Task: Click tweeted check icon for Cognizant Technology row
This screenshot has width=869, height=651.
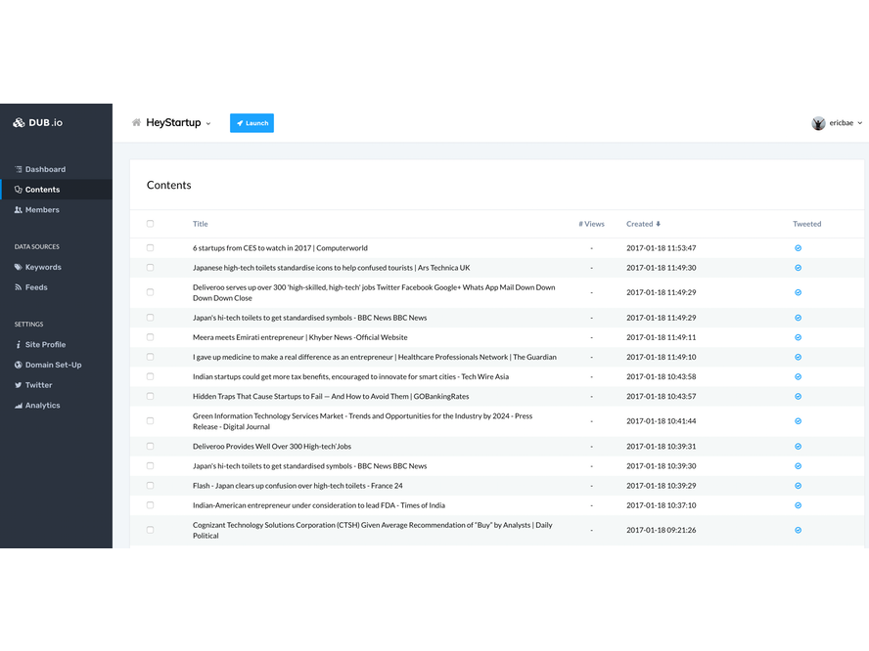Action: [799, 531]
